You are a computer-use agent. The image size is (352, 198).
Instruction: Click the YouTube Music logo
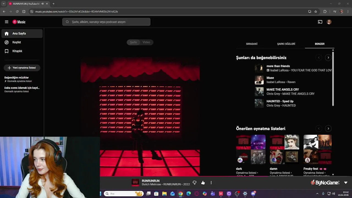[19, 22]
